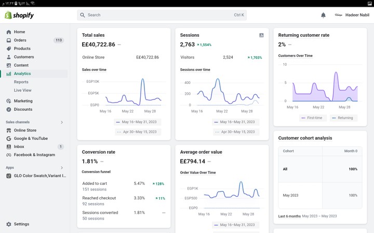Toggle Total sales May 16–May 31 legend
This screenshot has width=374, height=233.
tap(137, 122)
